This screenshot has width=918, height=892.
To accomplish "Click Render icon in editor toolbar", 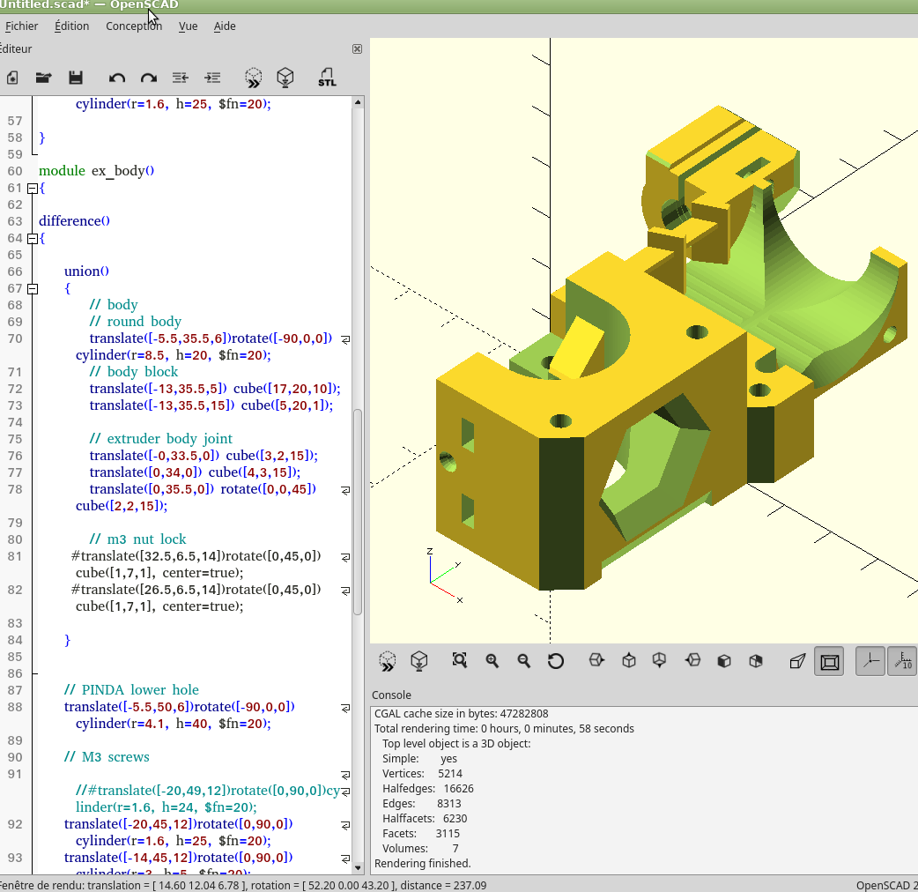I will (x=285, y=78).
